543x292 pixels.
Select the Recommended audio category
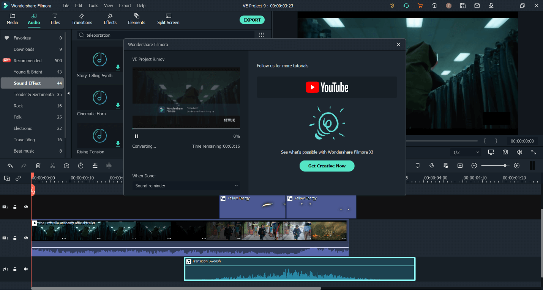click(32, 61)
